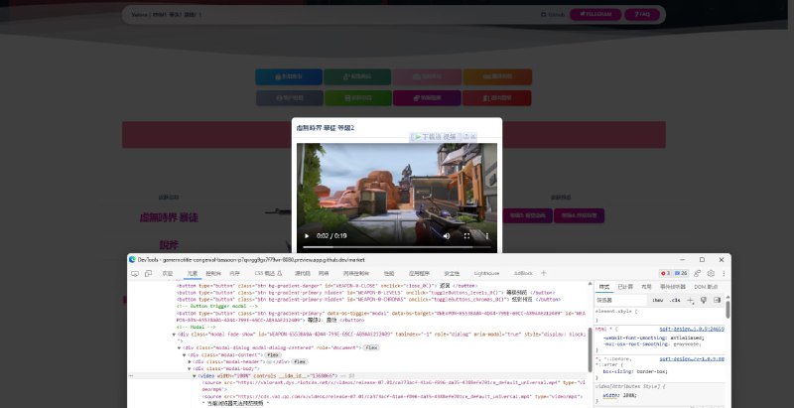Open the Lighthouse tab

tap(486, 273)
